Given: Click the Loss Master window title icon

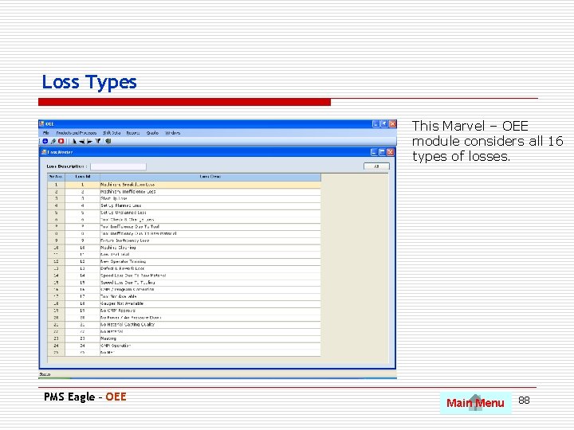Looking at the screenshot, I should [x=44, y=152].
